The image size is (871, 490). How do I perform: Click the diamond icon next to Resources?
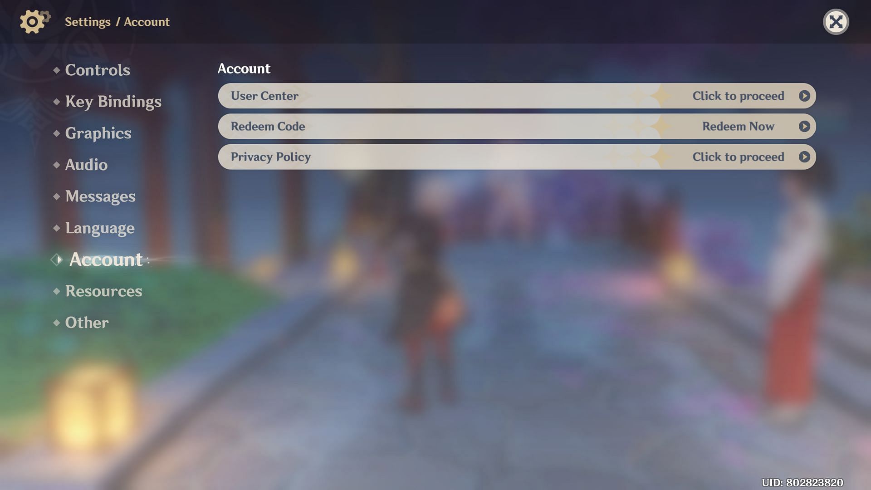[x=56, y=291]
